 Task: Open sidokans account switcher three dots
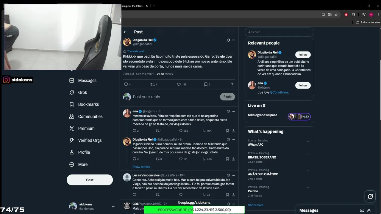114,206
